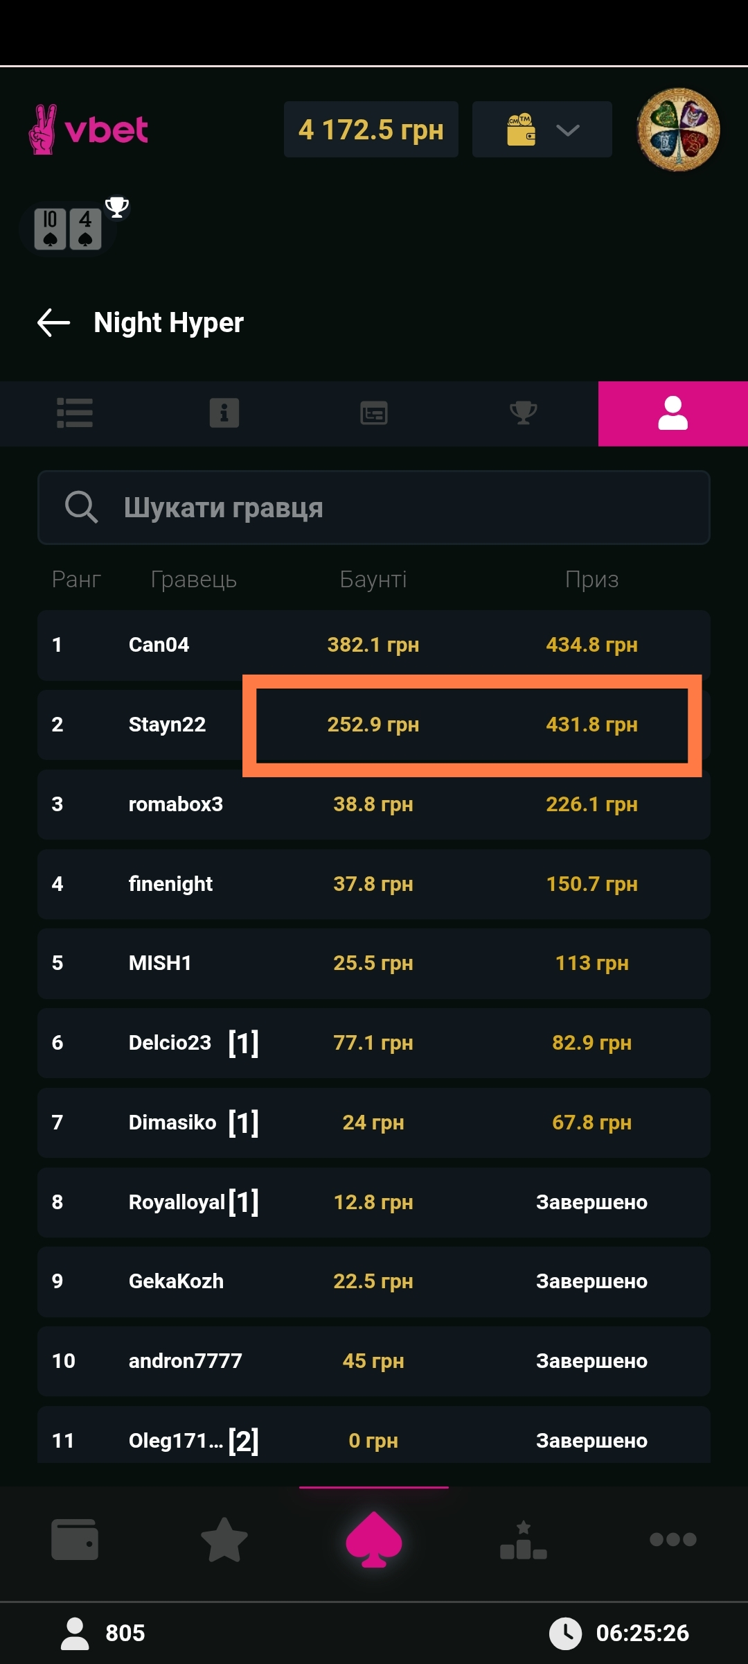Click the search magnifier icon
The height and width of the screenshot is (1664, 748).
[x=81, y=508]
